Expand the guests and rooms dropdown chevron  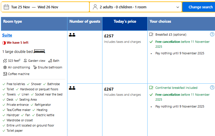click(178, 7)
